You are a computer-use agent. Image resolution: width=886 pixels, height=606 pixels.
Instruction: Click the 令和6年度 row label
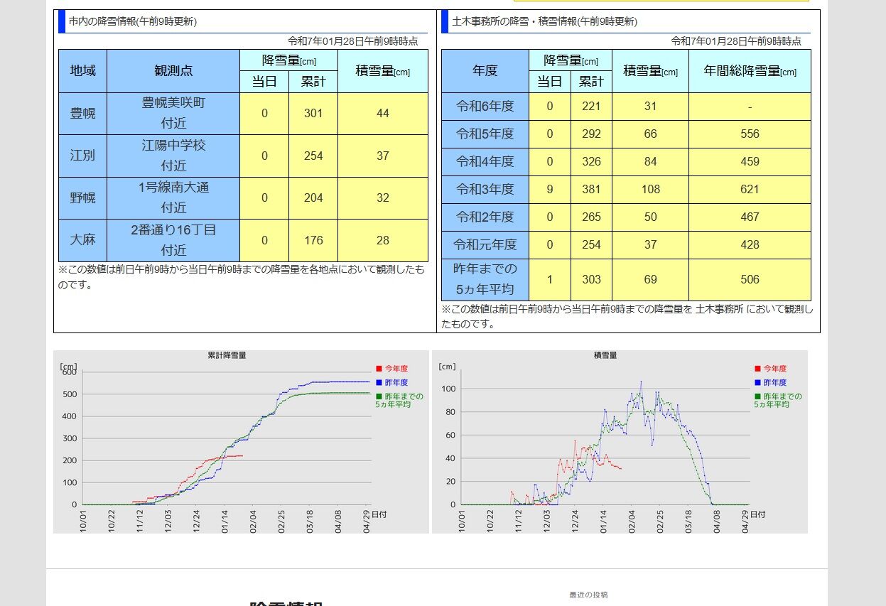485,107
